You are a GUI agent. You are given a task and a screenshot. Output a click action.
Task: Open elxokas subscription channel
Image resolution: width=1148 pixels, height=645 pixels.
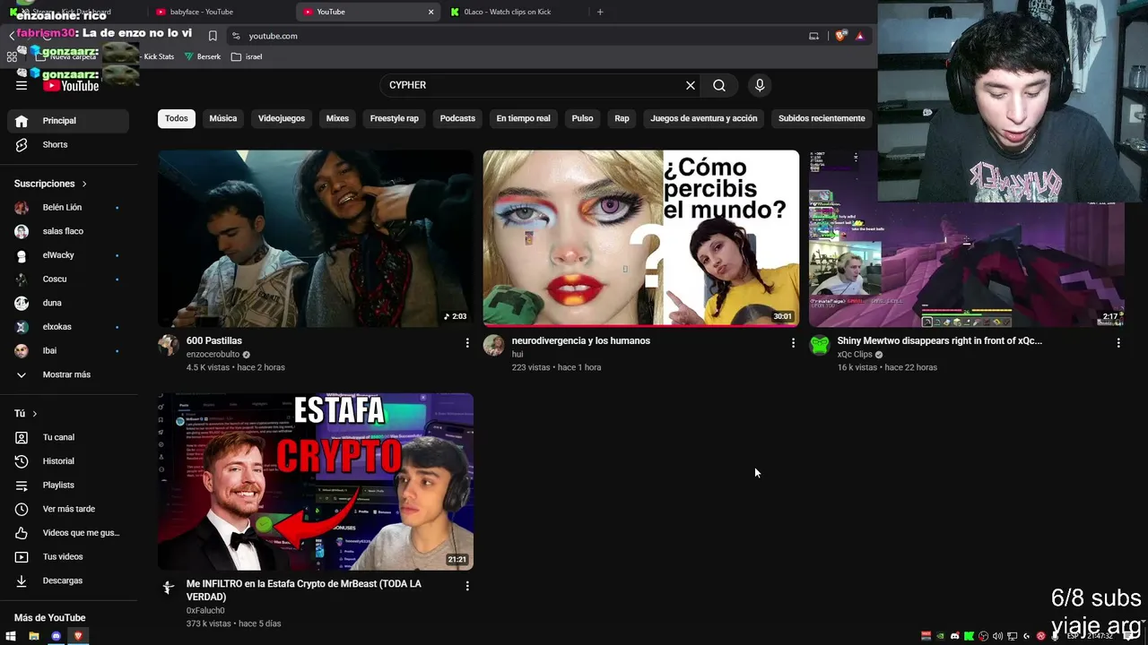click(x=68, y=327)
